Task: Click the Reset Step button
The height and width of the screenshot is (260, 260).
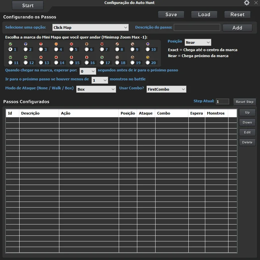Action: click(x=245, y=102)
